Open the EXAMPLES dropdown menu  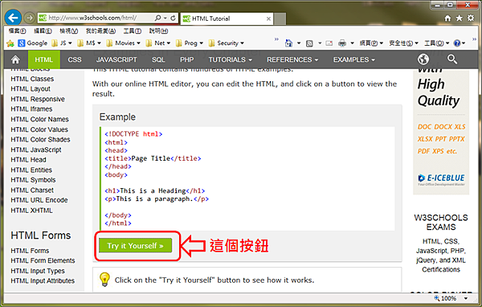tap(354, 59)
